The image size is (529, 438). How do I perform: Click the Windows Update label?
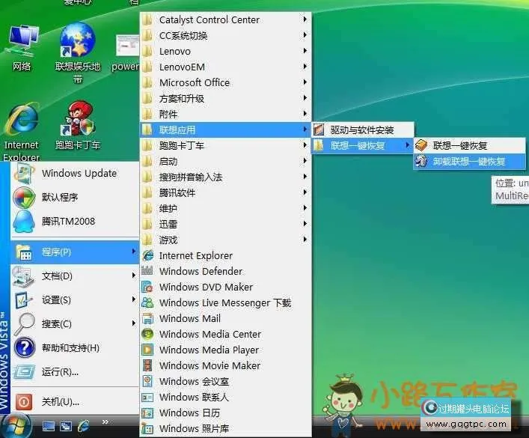click(79, 173)
